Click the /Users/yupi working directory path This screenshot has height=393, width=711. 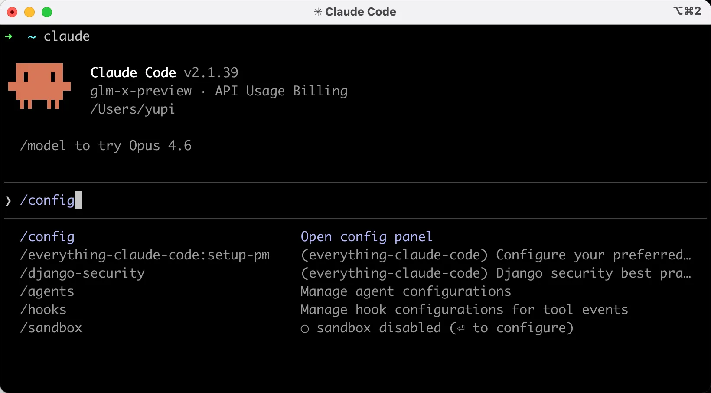coord(133,109)
